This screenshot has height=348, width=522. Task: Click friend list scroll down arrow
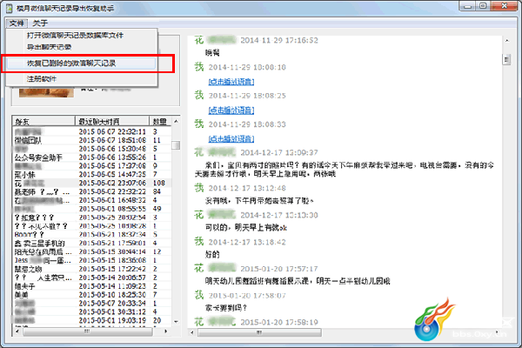(x=176, y=322)
